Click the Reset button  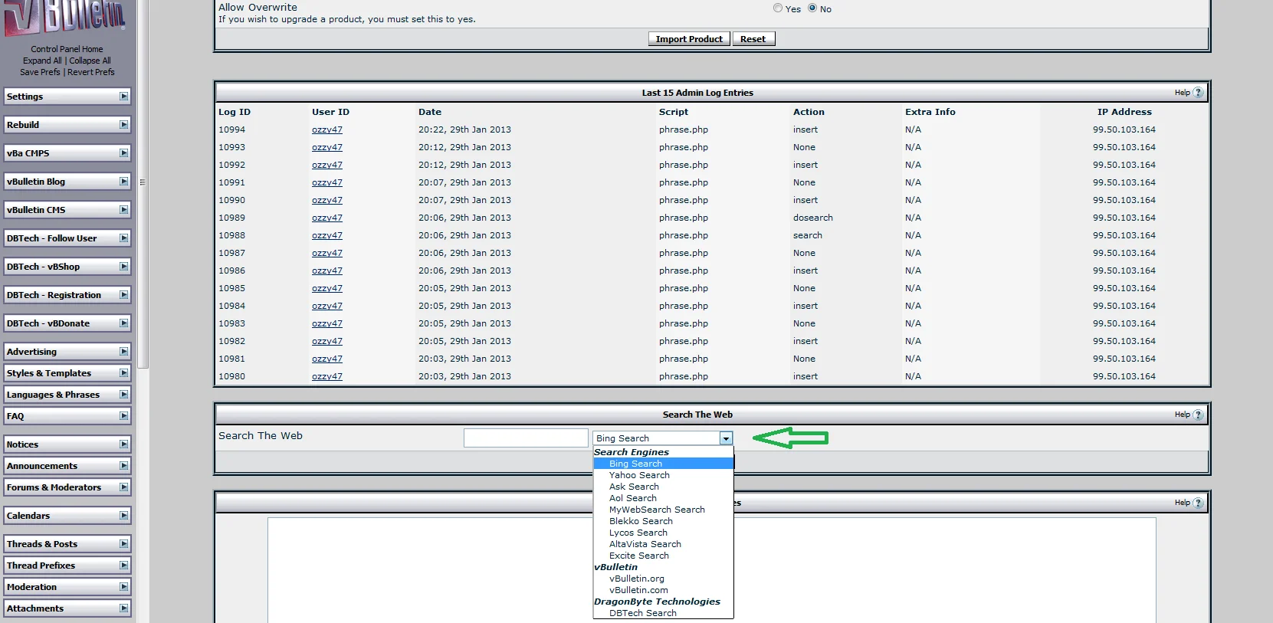pos(753,39)
